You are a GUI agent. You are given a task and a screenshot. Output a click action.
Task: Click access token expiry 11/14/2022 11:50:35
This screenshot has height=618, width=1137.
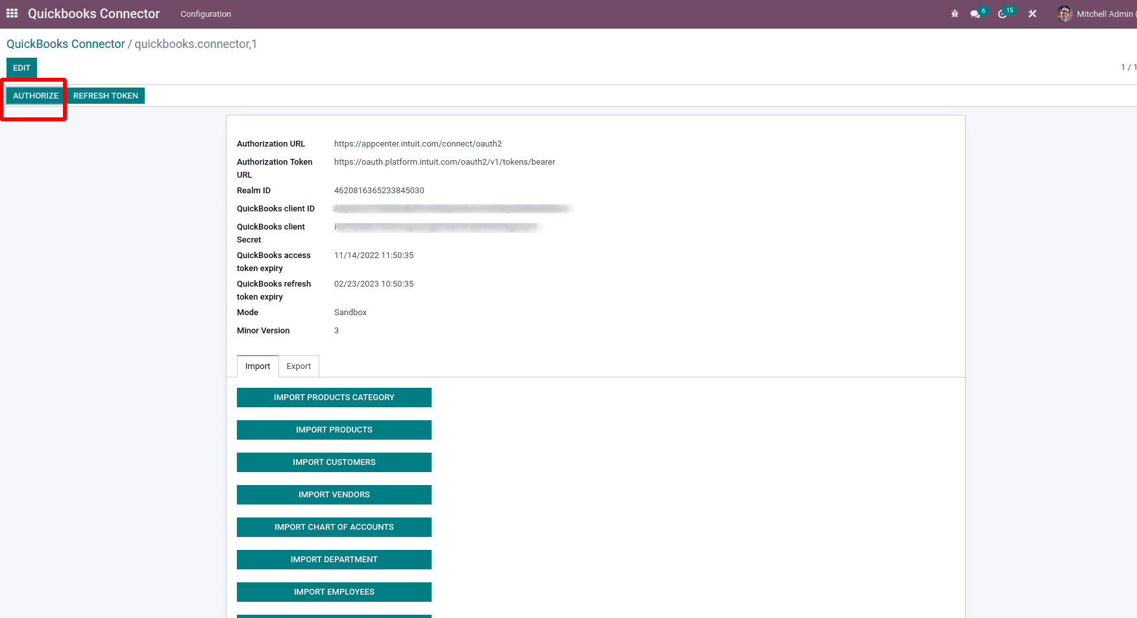(374, 256)
